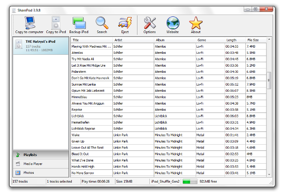Select the Linkin Park track 'Wake'
Screen dimensions: 282x195
pos(169,135)
